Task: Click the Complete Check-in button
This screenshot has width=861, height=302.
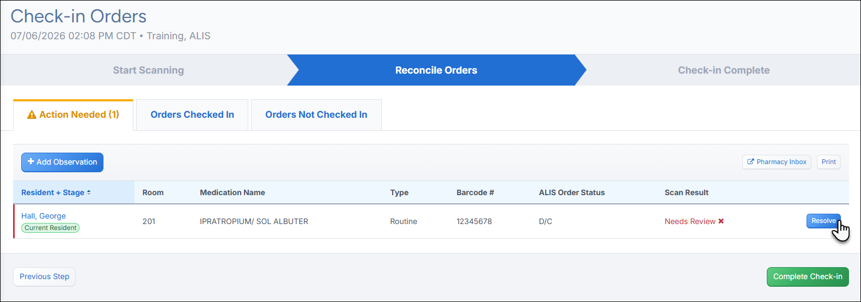Action: [x=808, y=276]
